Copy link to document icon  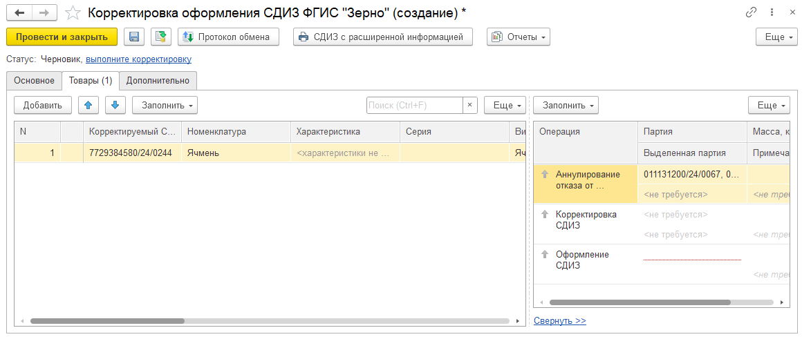(751, 12)
